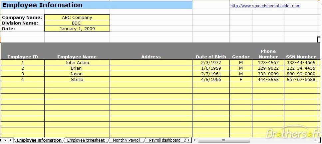
Task: Select gender cell M for Brian
Action: (241, 68)
